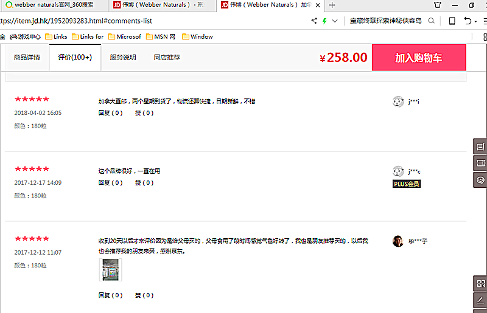Expand the undo history dropdown arrow

[475, 21]
